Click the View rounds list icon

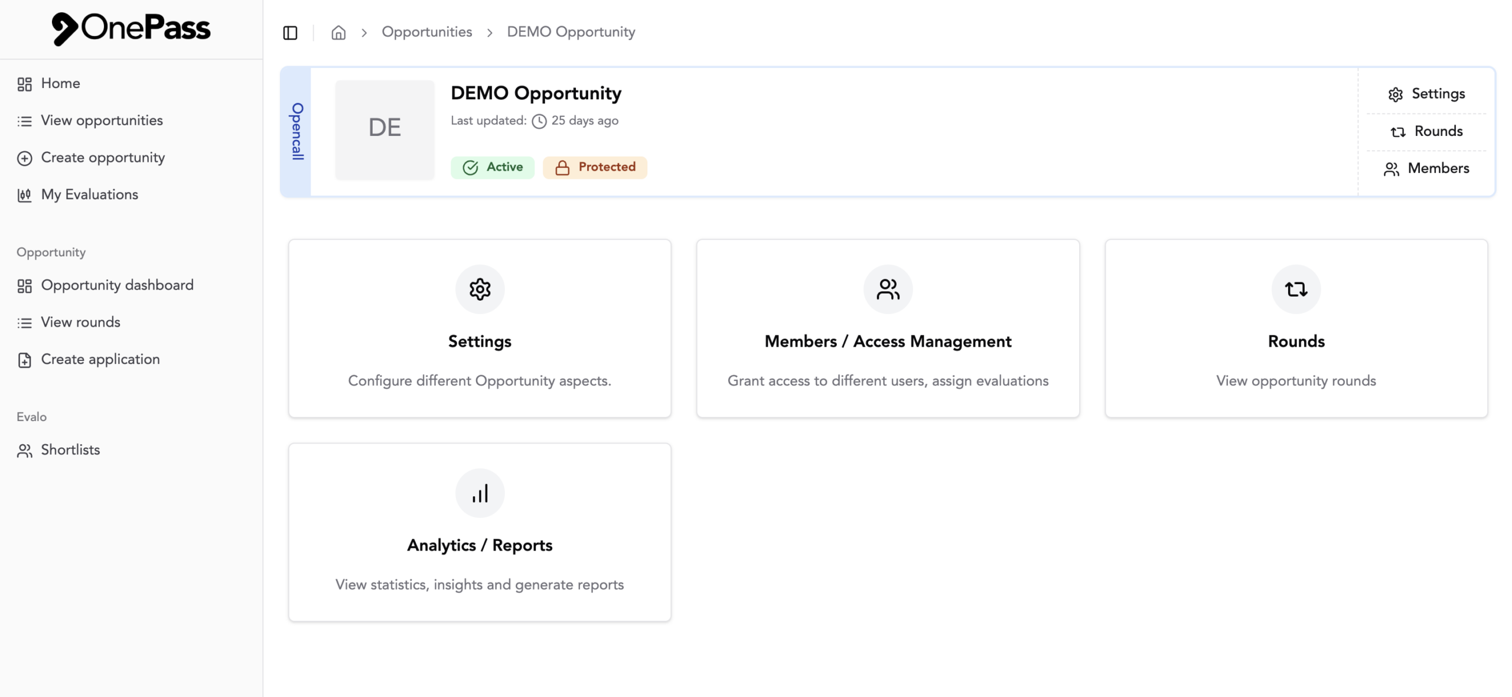click(x=24, y=323)
